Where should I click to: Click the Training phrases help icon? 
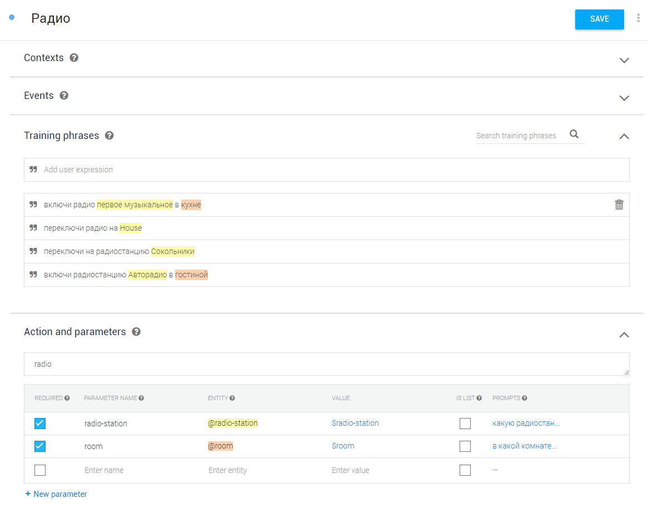coord(109,136)
